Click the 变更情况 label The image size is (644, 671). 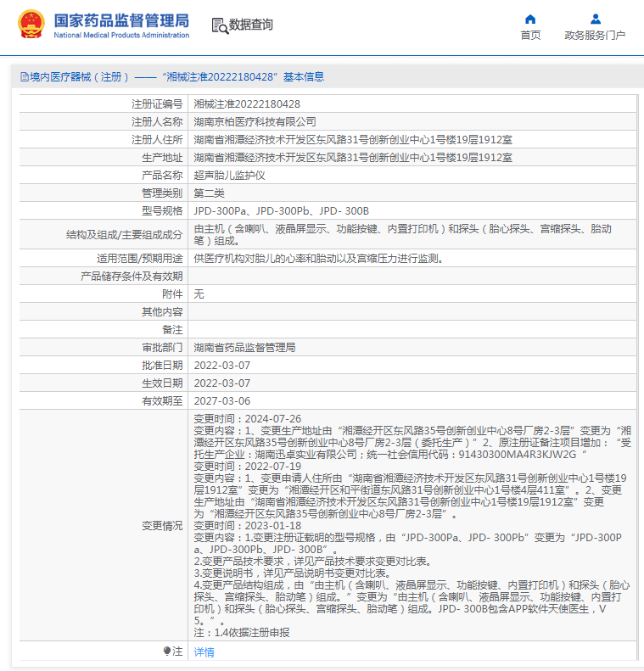tap(162, 526)
